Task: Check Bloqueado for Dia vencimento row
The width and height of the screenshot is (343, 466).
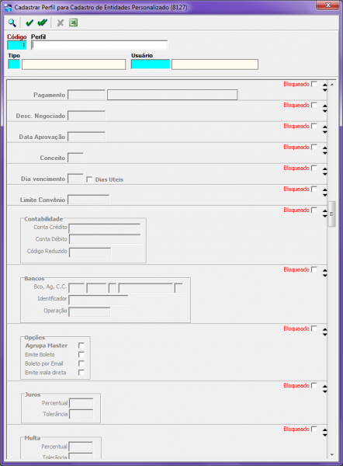Action: point(314,168)
